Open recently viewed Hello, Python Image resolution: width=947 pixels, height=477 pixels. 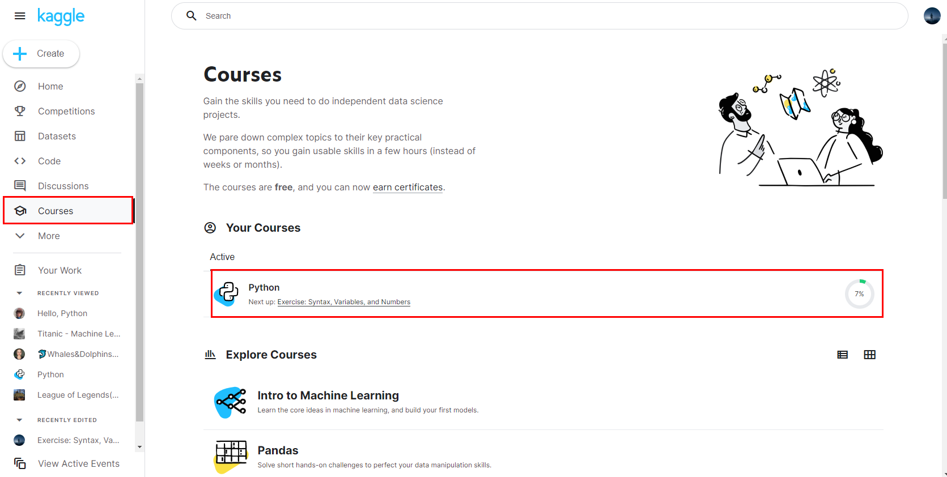click(62, 313)
